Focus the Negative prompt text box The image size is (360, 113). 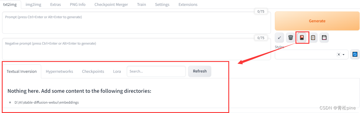coord(136,49)
